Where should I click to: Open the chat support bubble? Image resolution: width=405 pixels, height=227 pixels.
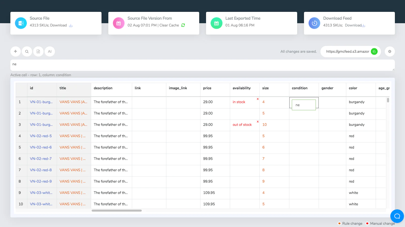point(397,216)
